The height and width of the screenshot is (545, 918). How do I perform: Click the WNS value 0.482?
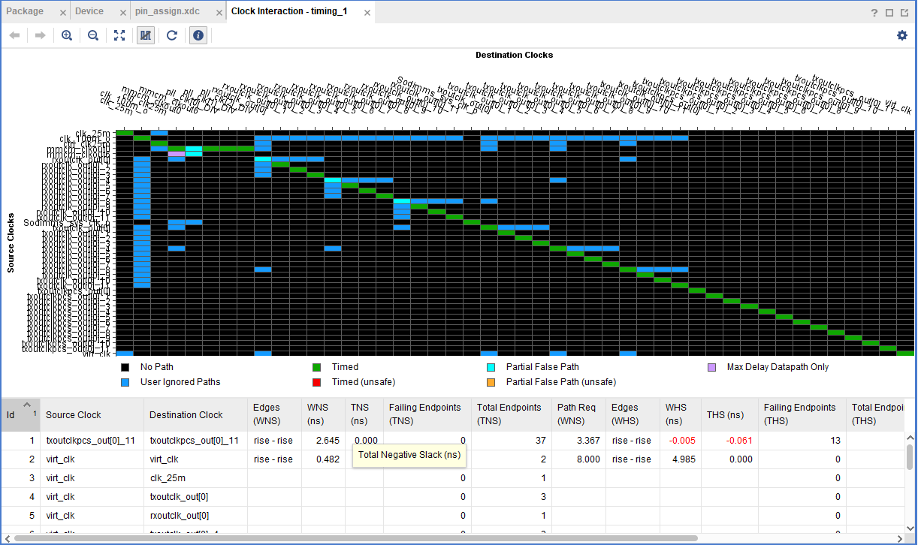click(x=328, y=459)
